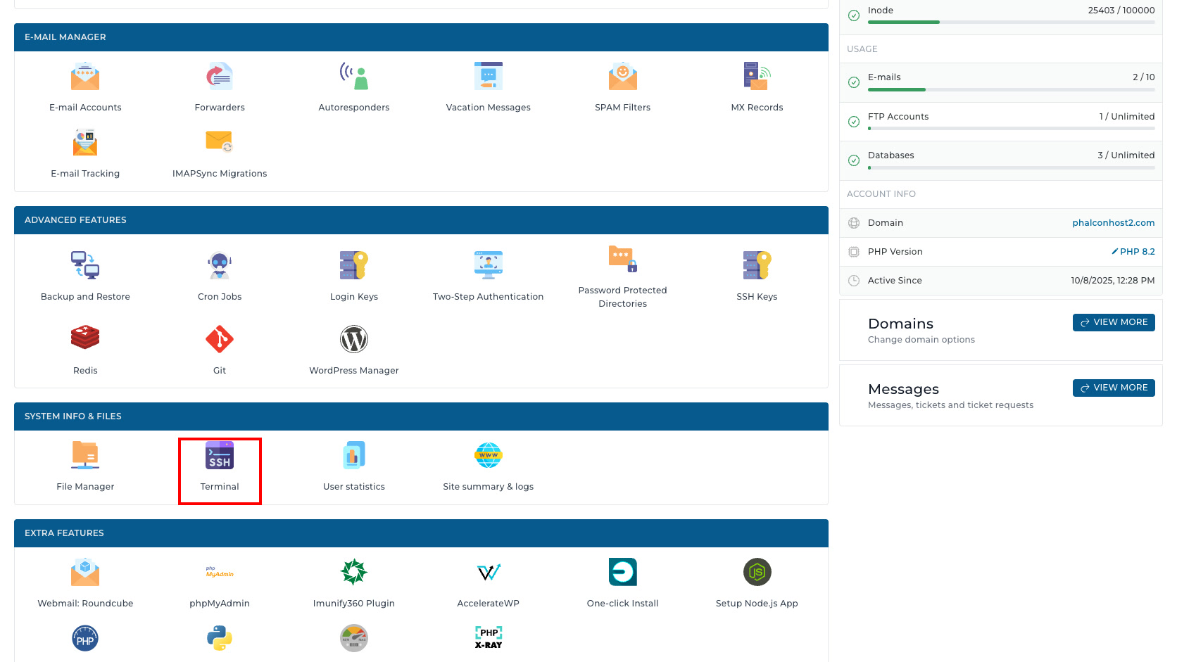Open One-click Install

tap(623, 584)
